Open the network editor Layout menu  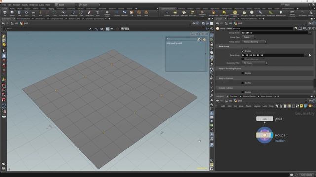[257, 106]
